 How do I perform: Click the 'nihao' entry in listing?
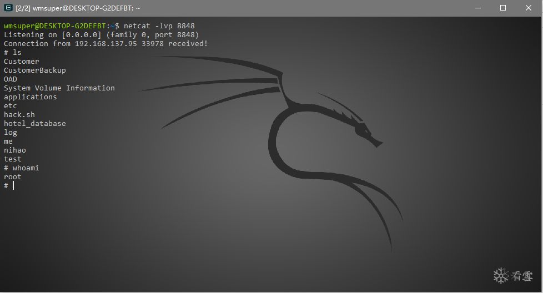[x=15, y=150]
